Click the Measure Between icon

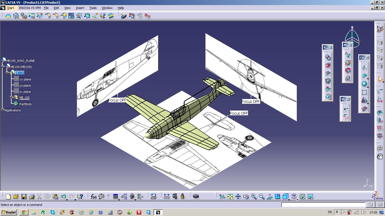pyautogui.click(x=167, y=197)
